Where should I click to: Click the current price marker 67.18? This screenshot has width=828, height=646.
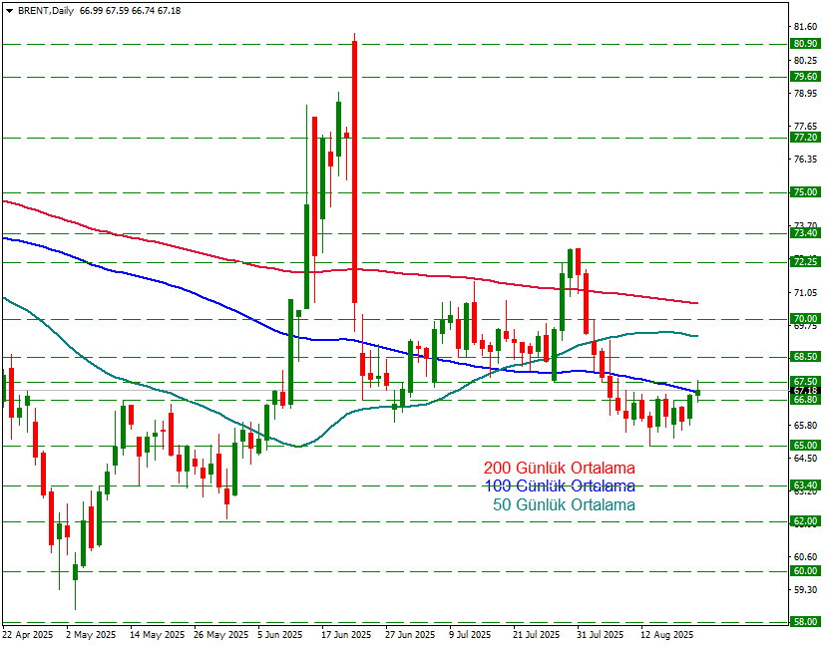[806, 391]
